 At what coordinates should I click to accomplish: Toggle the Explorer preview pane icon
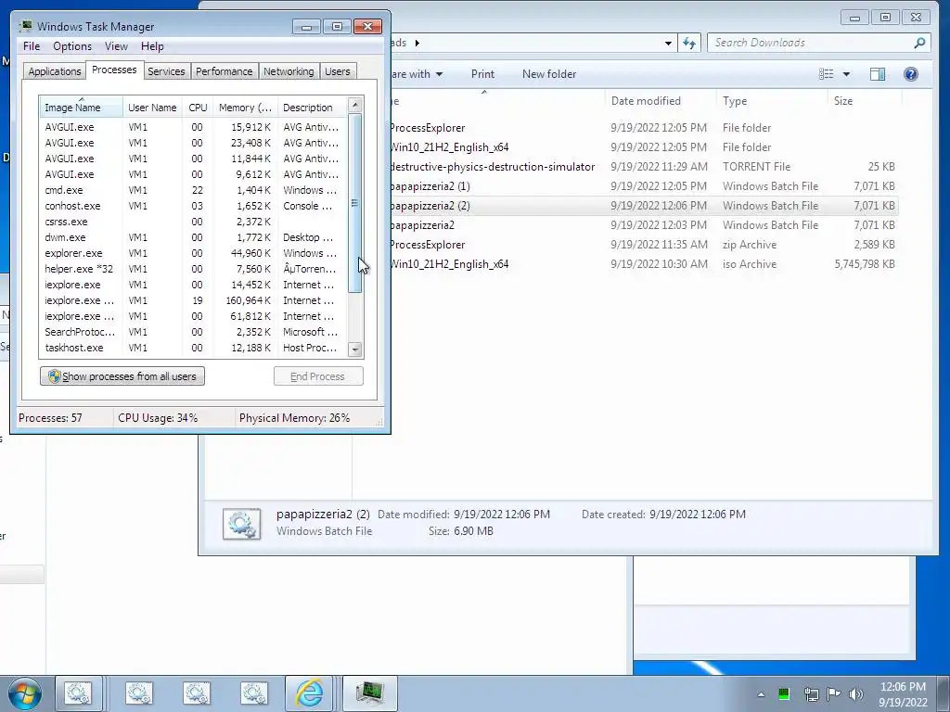(x=878, y=74)
